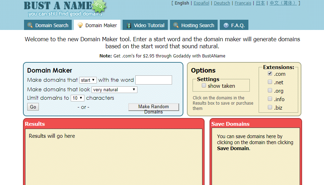The height and width of the screenshot is (185, 324).
Task: Click the lightbulb icon on Domain Maker tab
Action: coord(80,25)
